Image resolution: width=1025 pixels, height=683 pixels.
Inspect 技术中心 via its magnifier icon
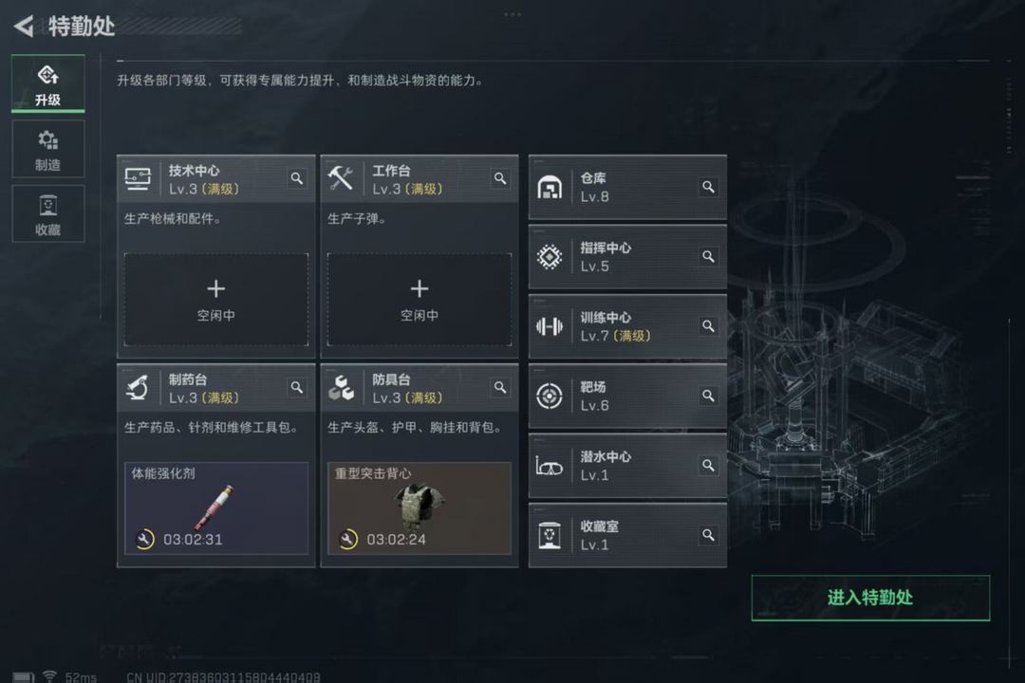[x=297, y=178]
